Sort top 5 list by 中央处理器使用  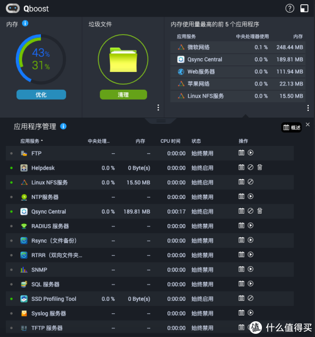click(253, 37)
